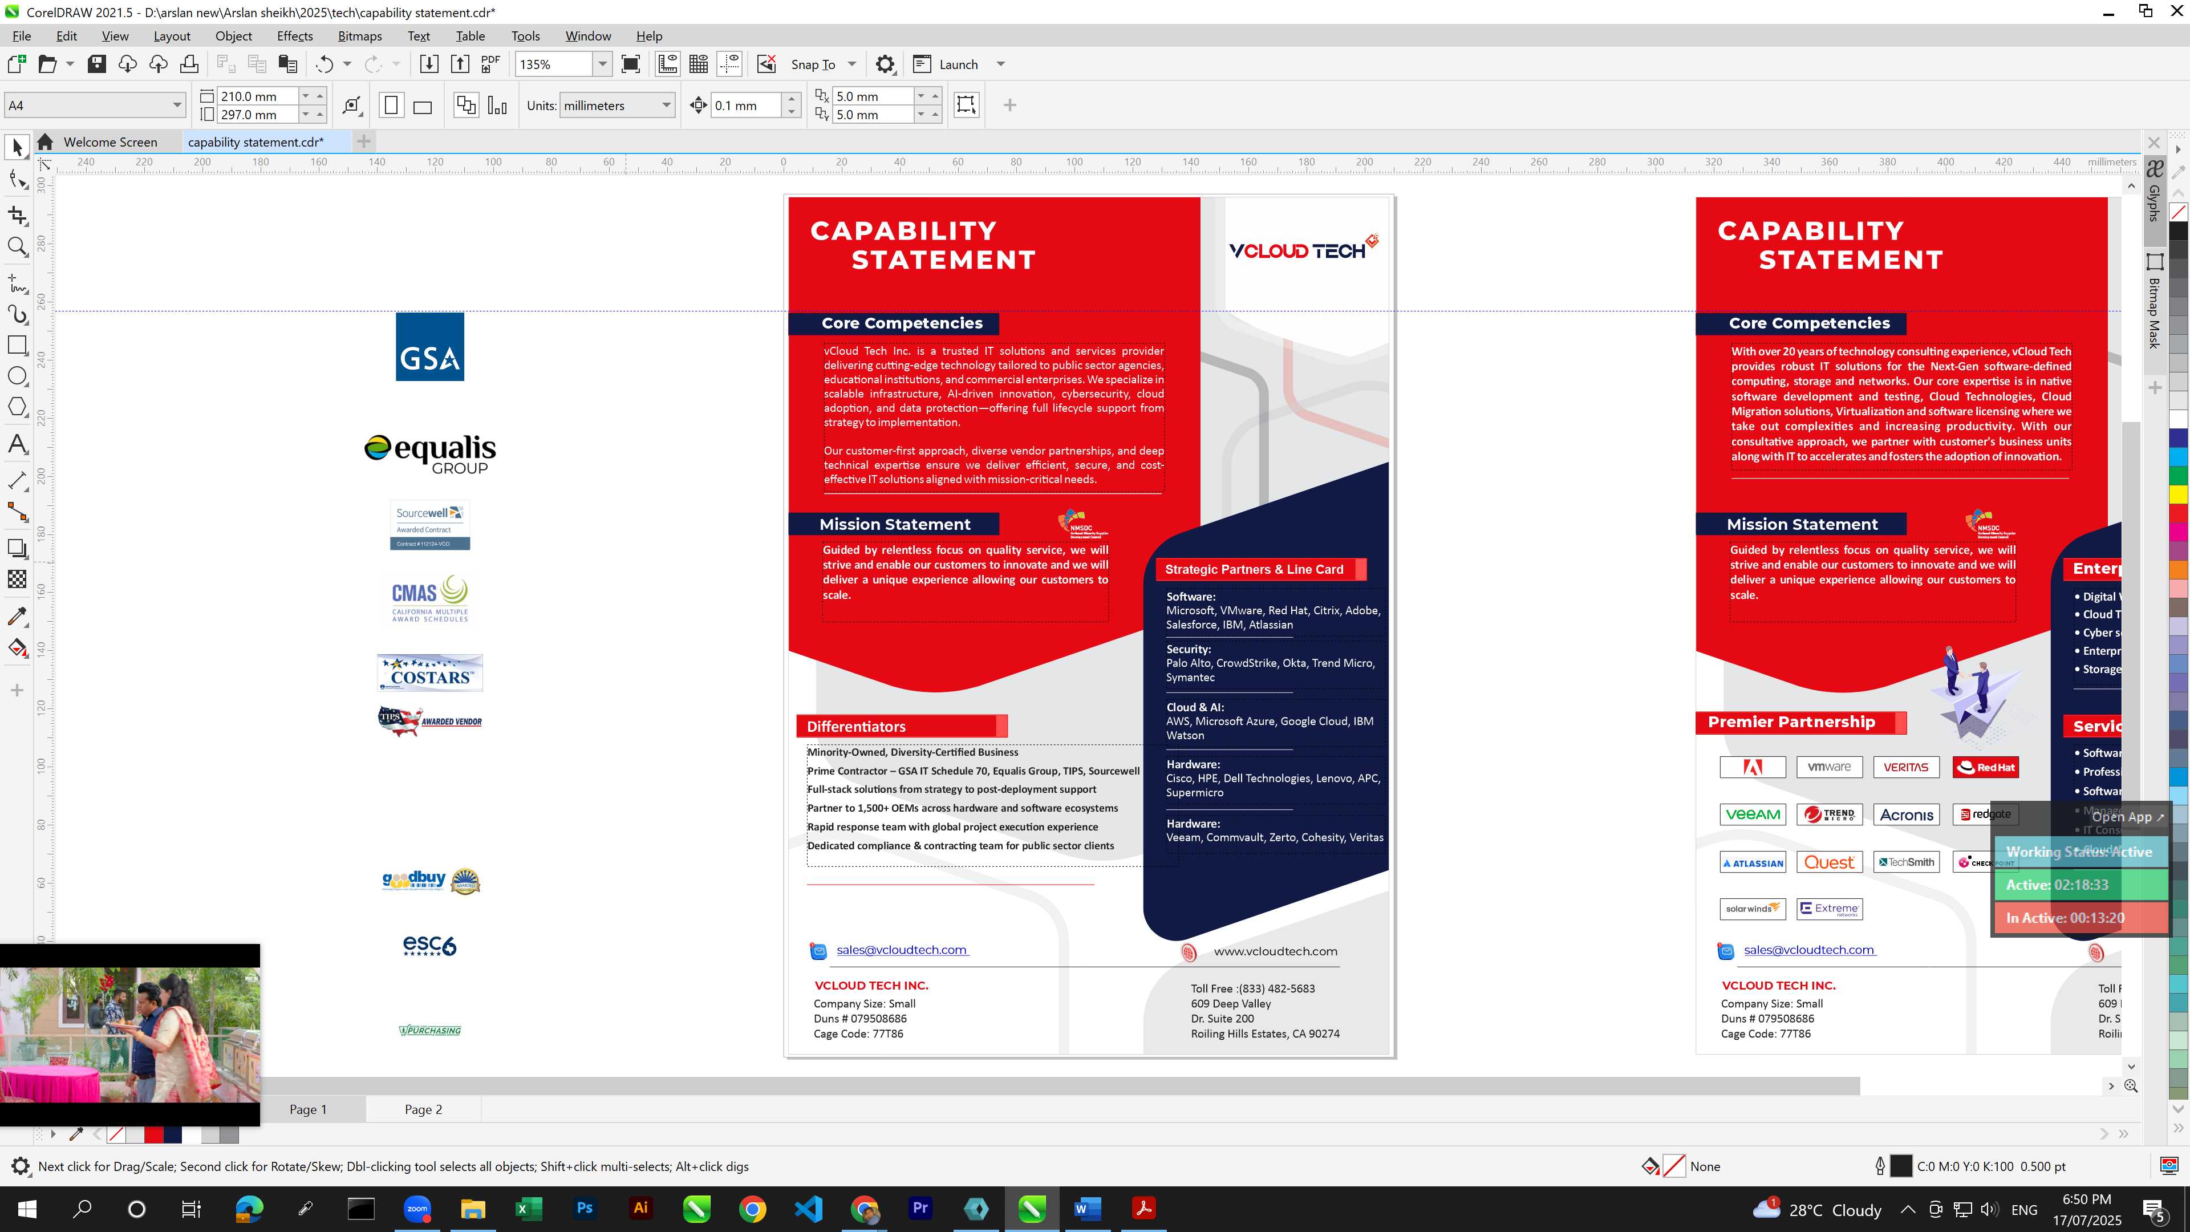This screenshot has height=1232, width=2190.
Task: Click the page height 297.0 mm field
Action: coord(258,115)
